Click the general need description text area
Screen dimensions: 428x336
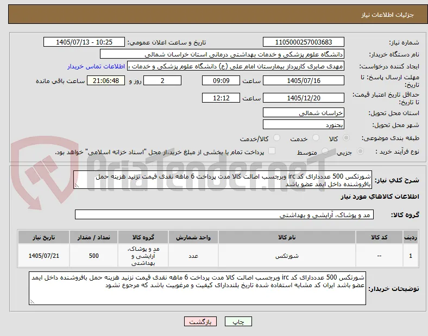click(223, 180)
